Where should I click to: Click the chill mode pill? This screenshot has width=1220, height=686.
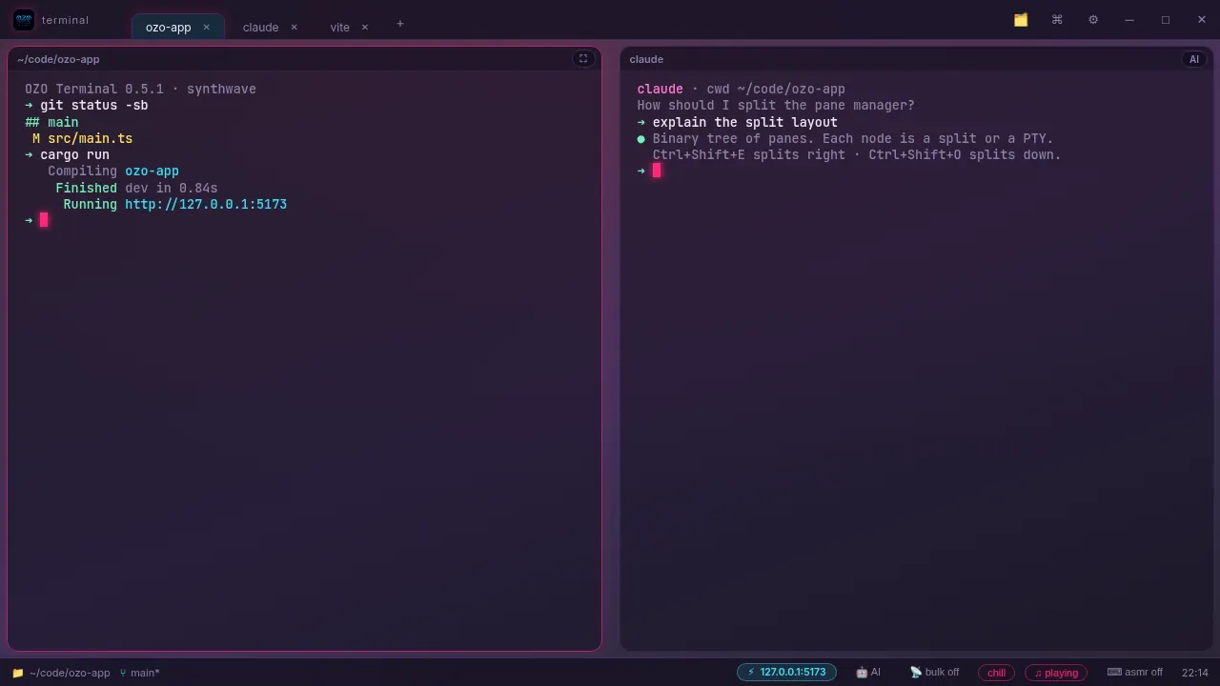click(996, 673)
